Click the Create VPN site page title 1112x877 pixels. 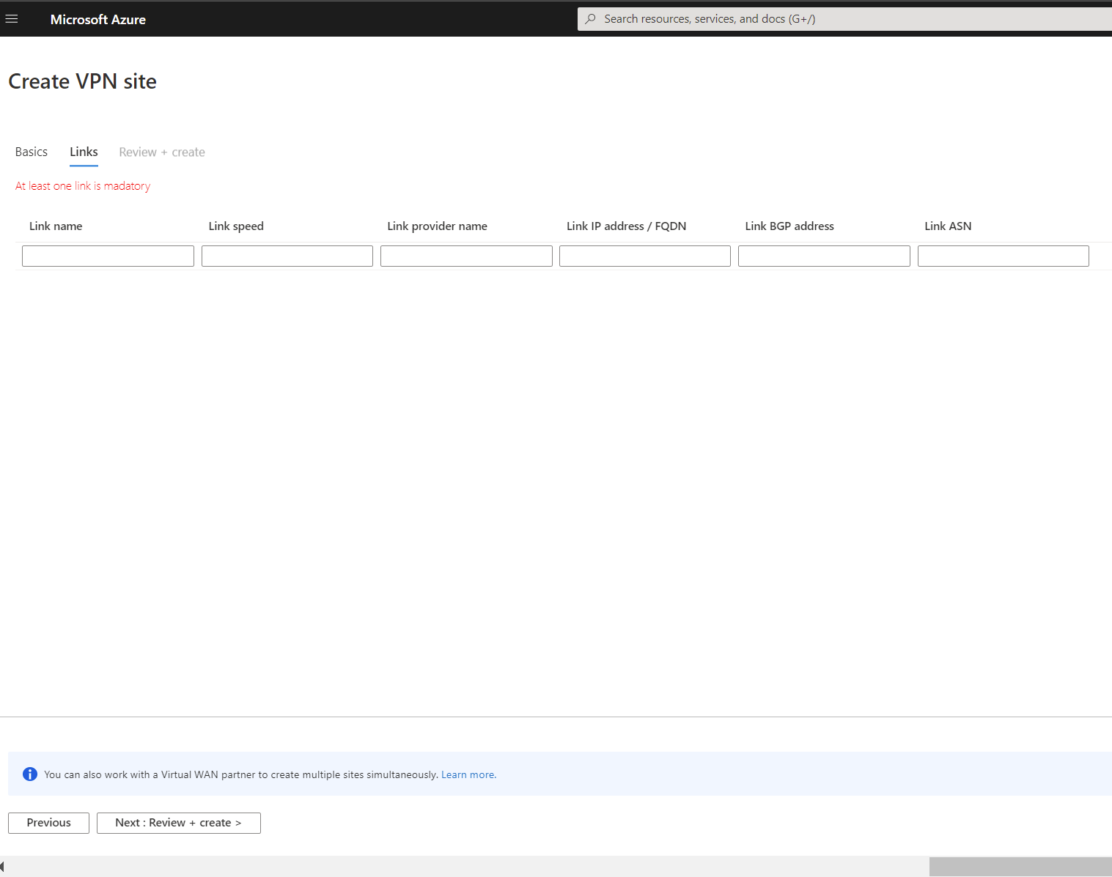click(x=82, y=81)
